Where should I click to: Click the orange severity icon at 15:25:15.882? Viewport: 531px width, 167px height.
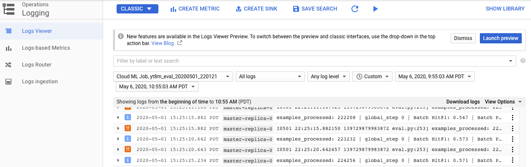coord(128,128)
